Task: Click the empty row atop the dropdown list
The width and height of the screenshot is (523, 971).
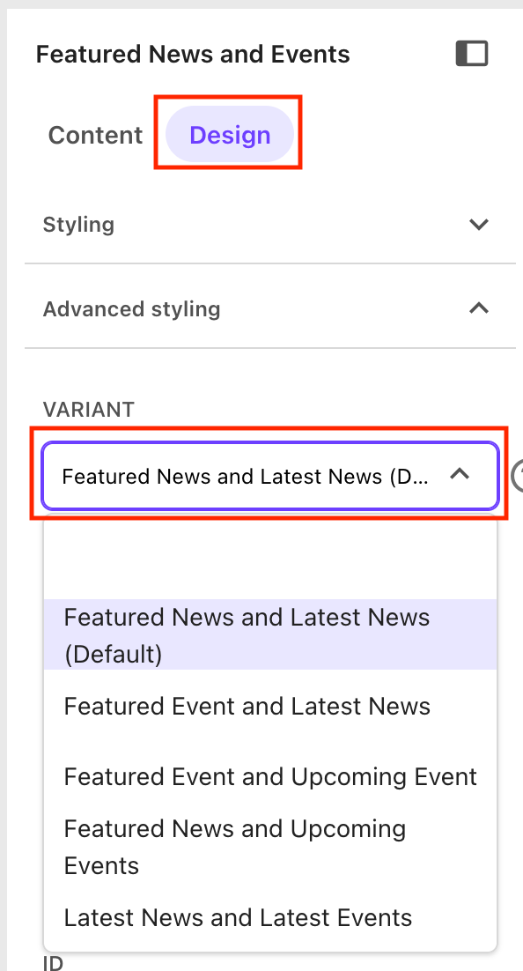Action: pos(264,560)
